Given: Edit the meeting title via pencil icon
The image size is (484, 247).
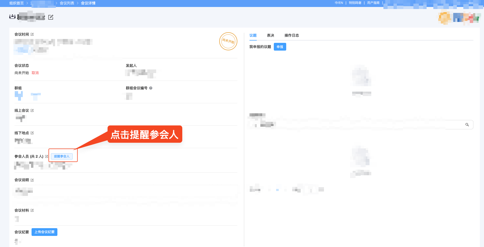Looking at the screenshot, I should (x=51, y=17).
